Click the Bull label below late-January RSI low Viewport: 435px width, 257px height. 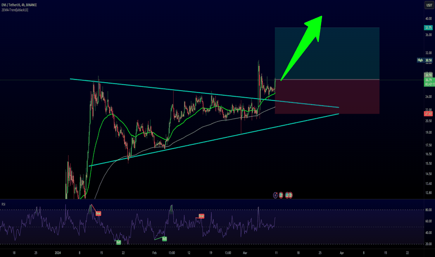119,242
